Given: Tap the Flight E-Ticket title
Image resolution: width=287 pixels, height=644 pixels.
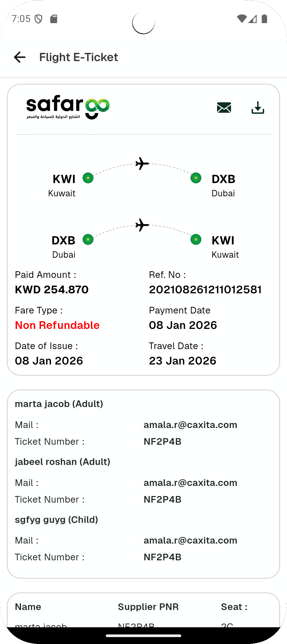Looking at the screenshot, I should (x=79, y=57).
